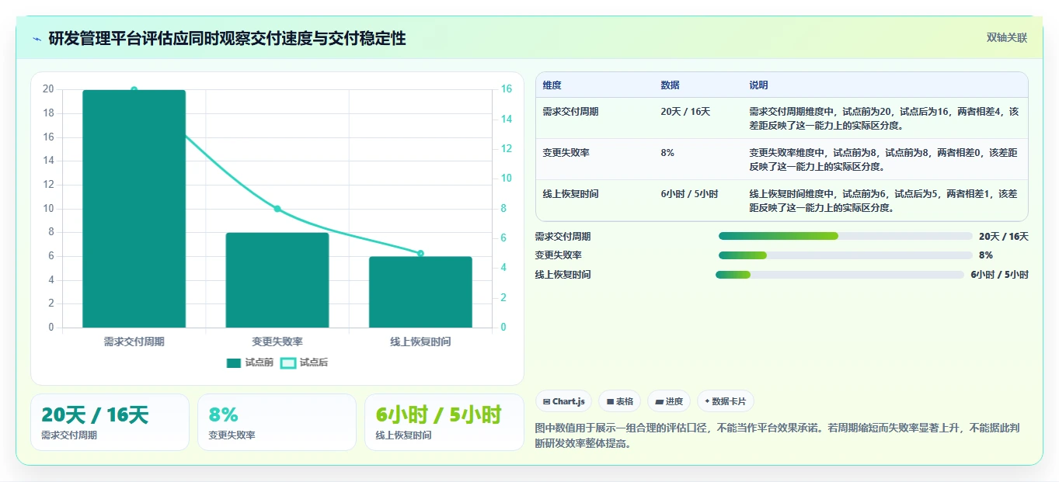The width and height of the screenshot is (1059, 482).
Task: Click the 8% value right of progress bar
Action: coord(986,255)
